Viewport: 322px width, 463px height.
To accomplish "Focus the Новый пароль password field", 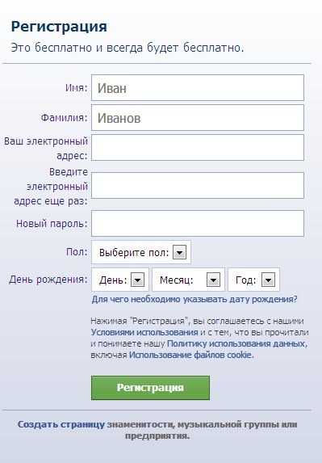I will 198,223.
